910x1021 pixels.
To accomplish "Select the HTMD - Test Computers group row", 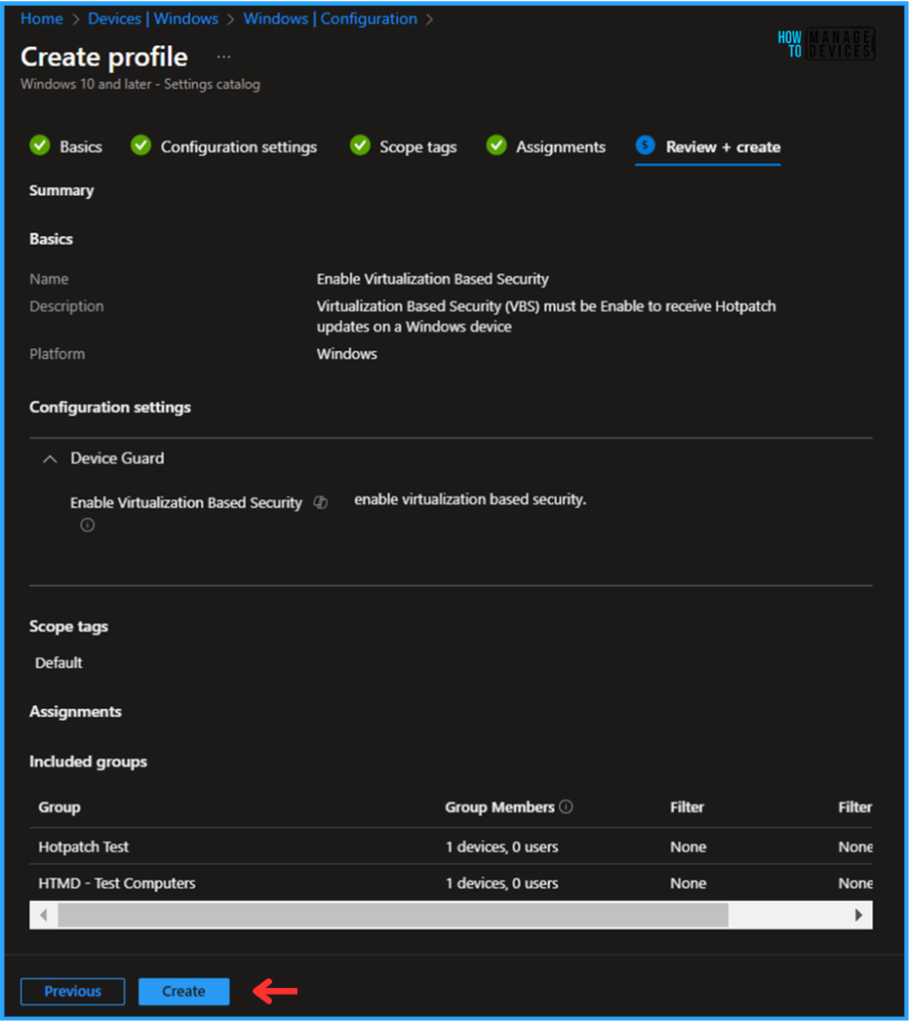I will 451,883.
